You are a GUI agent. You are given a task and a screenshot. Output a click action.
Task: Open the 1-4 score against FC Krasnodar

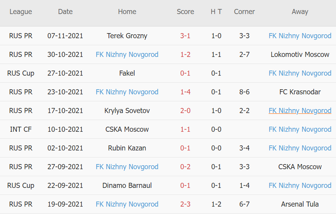click(x=185, y=92)
